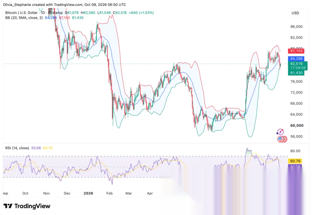Image resolution: width=312 pixels, height=215 pixels.
Task: Select the BB (20, SMA, close, 2) indicator legend
Action: click(x=24, y=18)
